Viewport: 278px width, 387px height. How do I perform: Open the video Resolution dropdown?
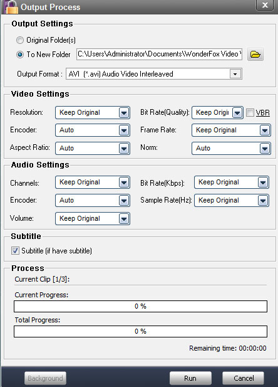(93, 112)
